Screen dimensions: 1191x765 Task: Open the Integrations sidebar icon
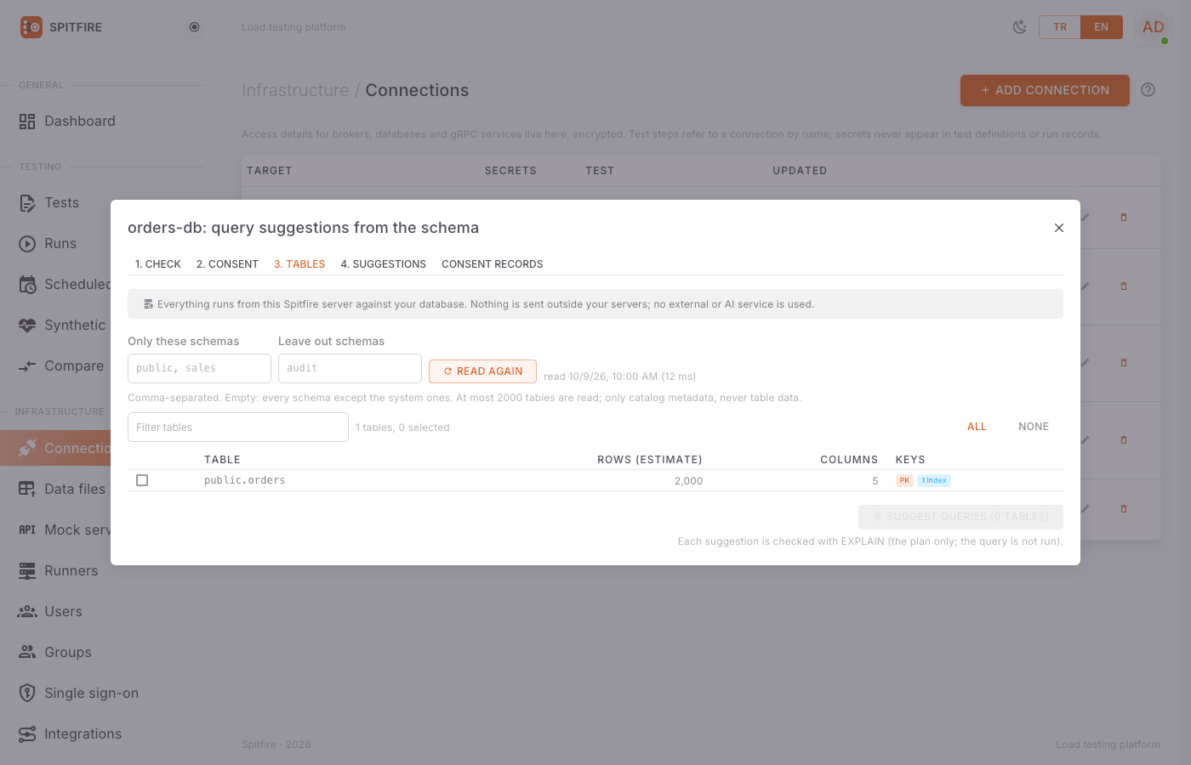coord(27,734)
